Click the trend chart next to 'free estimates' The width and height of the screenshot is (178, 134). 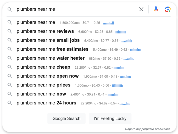point(135,50)
